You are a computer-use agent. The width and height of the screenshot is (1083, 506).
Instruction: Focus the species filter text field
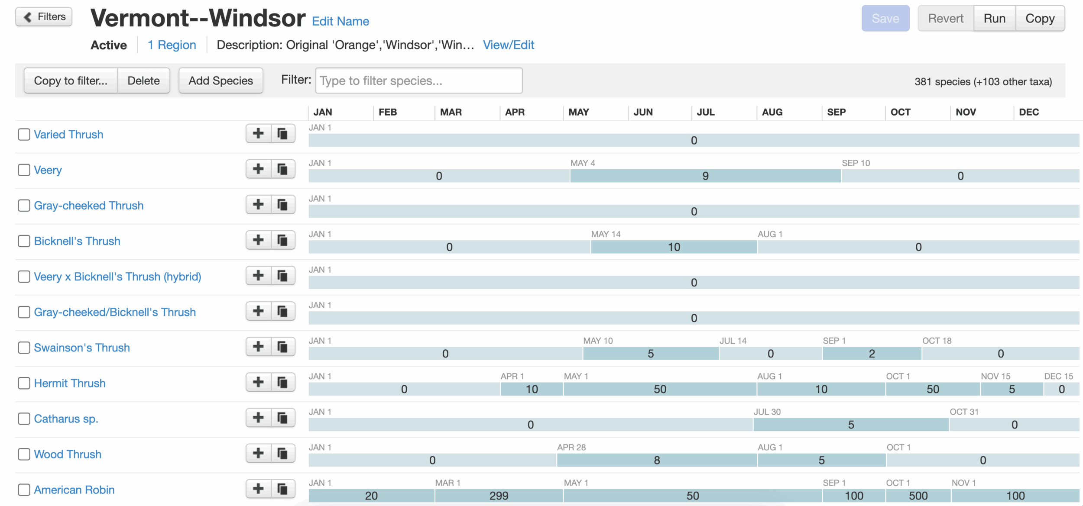[x=418, y=81]
